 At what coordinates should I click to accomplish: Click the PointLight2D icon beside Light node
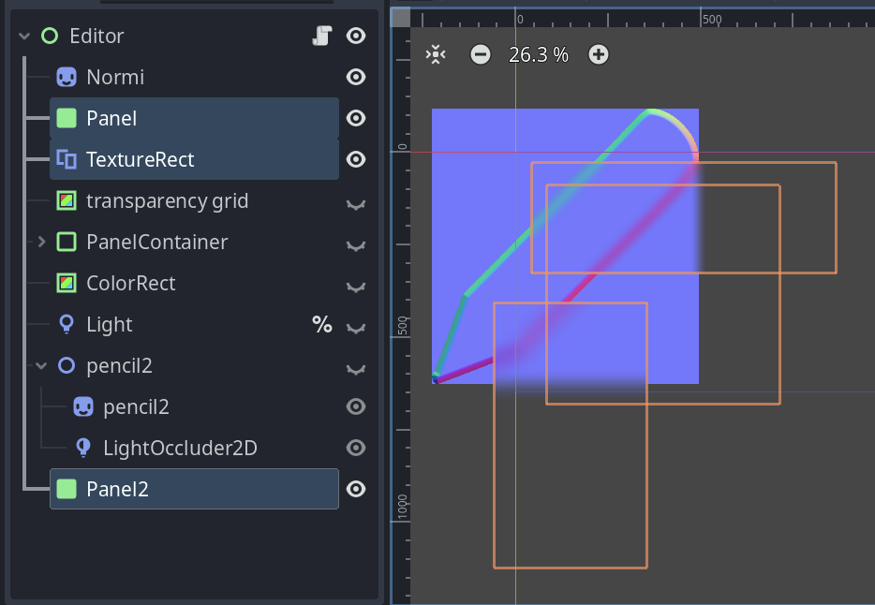coord(66,324)
